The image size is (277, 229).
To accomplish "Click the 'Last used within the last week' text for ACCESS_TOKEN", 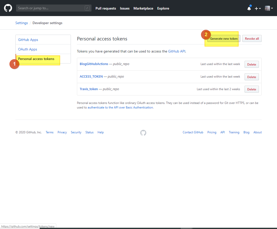I will click(x=220, y=77).
